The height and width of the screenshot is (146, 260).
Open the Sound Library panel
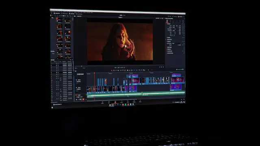click(x=79, y=14)
